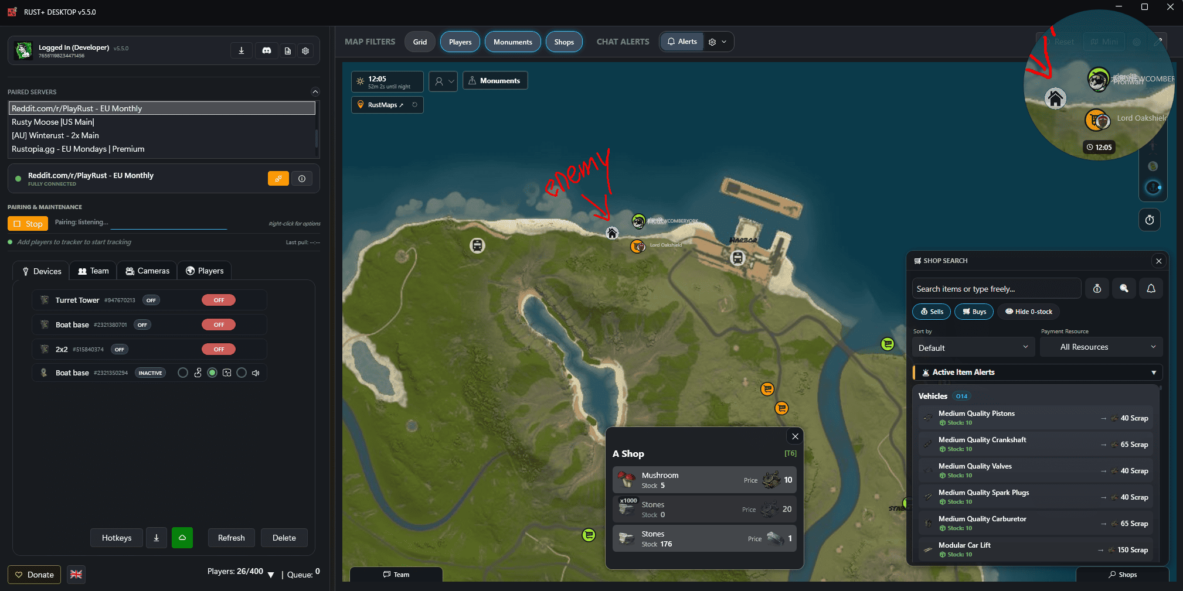Toggle the Sells filter in Shop Search
Viewport: 1183px width, 591px height.
(x=932, y=312)
